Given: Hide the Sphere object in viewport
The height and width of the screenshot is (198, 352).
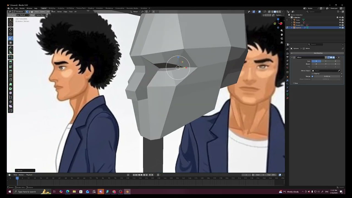Looking at the screenshot, I should pyautogui.click(x=340, y=28).
